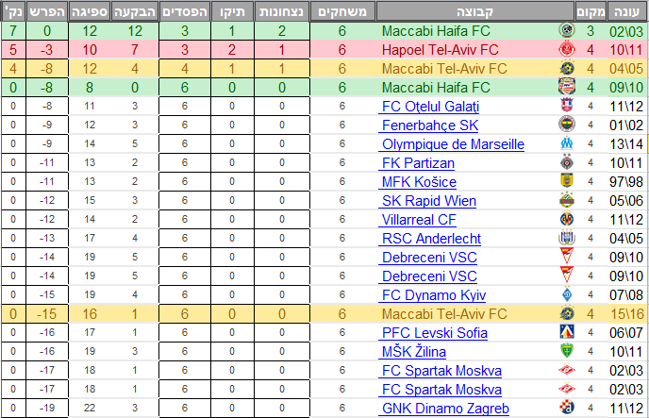Viewport: 649px width, 418px height.
Task: Click the Fenerbahçe SK club crest
Action: click(x=566, y=125)
